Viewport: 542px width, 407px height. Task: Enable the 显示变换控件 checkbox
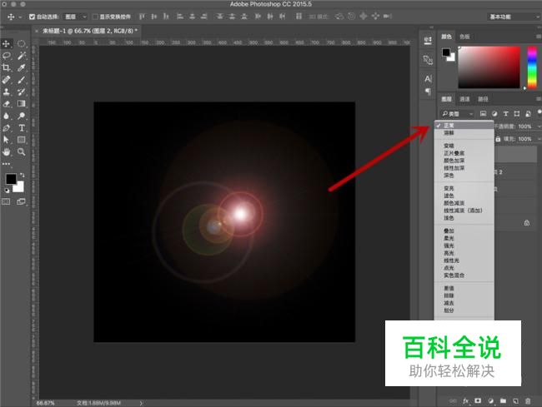coord(95,17)
